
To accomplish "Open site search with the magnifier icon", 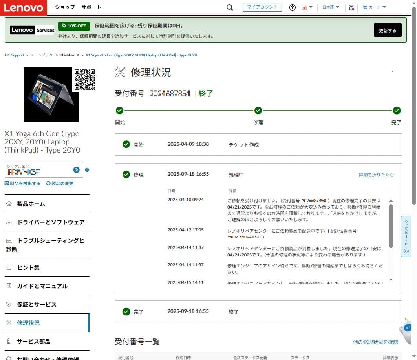I will click(230, 7).
